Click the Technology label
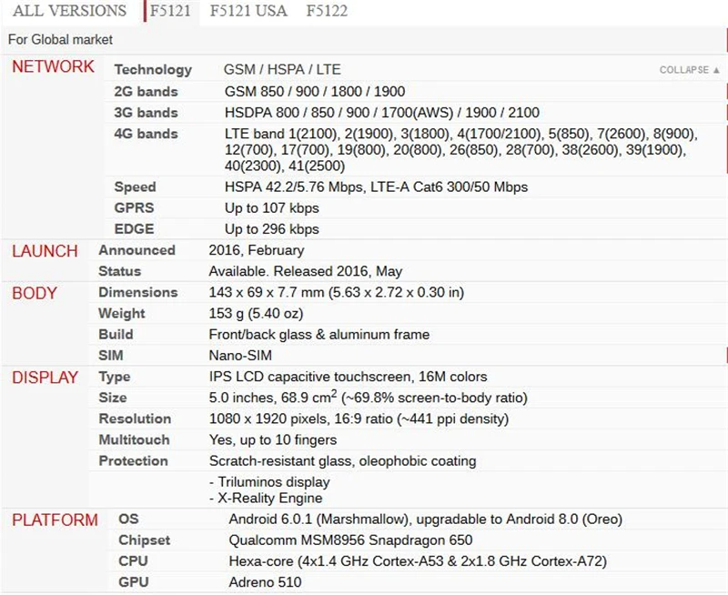Viewport: 728px width, 595px height. click(x=153, y=70)
